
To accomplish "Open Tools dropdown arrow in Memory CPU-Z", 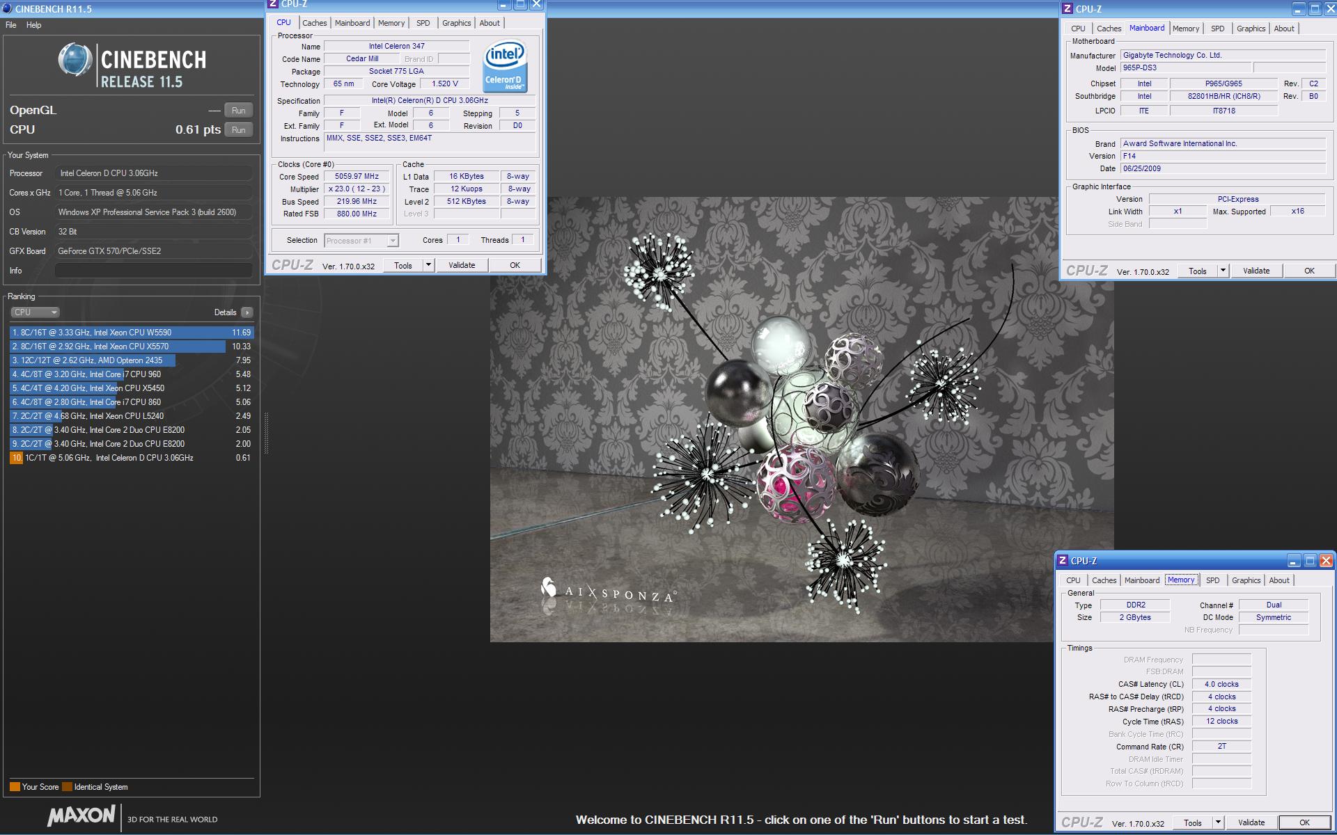I will (1218, 823).
